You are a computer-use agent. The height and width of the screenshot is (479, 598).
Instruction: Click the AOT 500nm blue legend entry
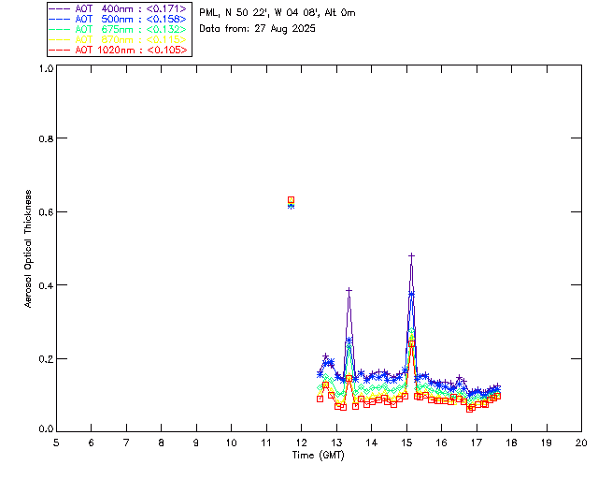119,19
